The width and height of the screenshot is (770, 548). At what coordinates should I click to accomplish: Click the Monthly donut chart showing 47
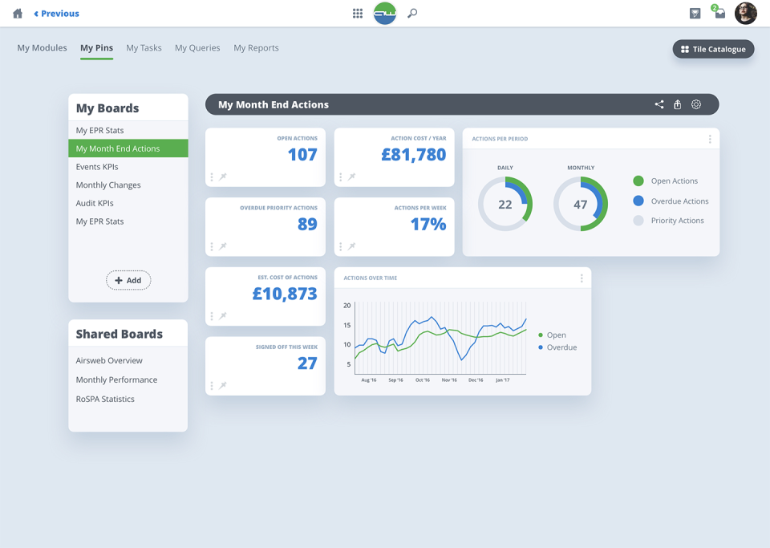coord(581,204)
